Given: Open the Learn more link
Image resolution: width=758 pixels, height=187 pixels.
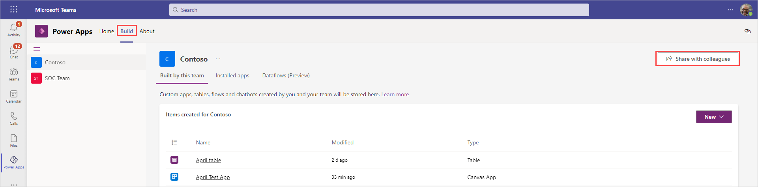Looking at the screenshot, I should tap(395, 94).
